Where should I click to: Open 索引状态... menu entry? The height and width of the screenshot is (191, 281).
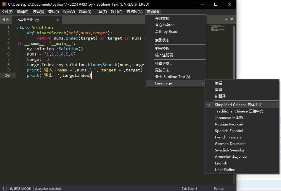pos(176,40)
